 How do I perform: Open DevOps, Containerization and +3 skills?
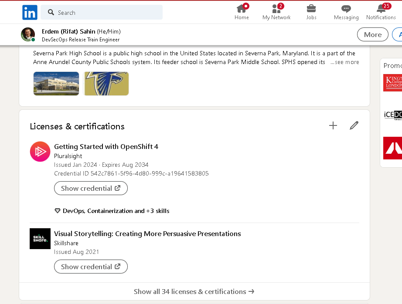pyautogui.click(x=116, y=211)
